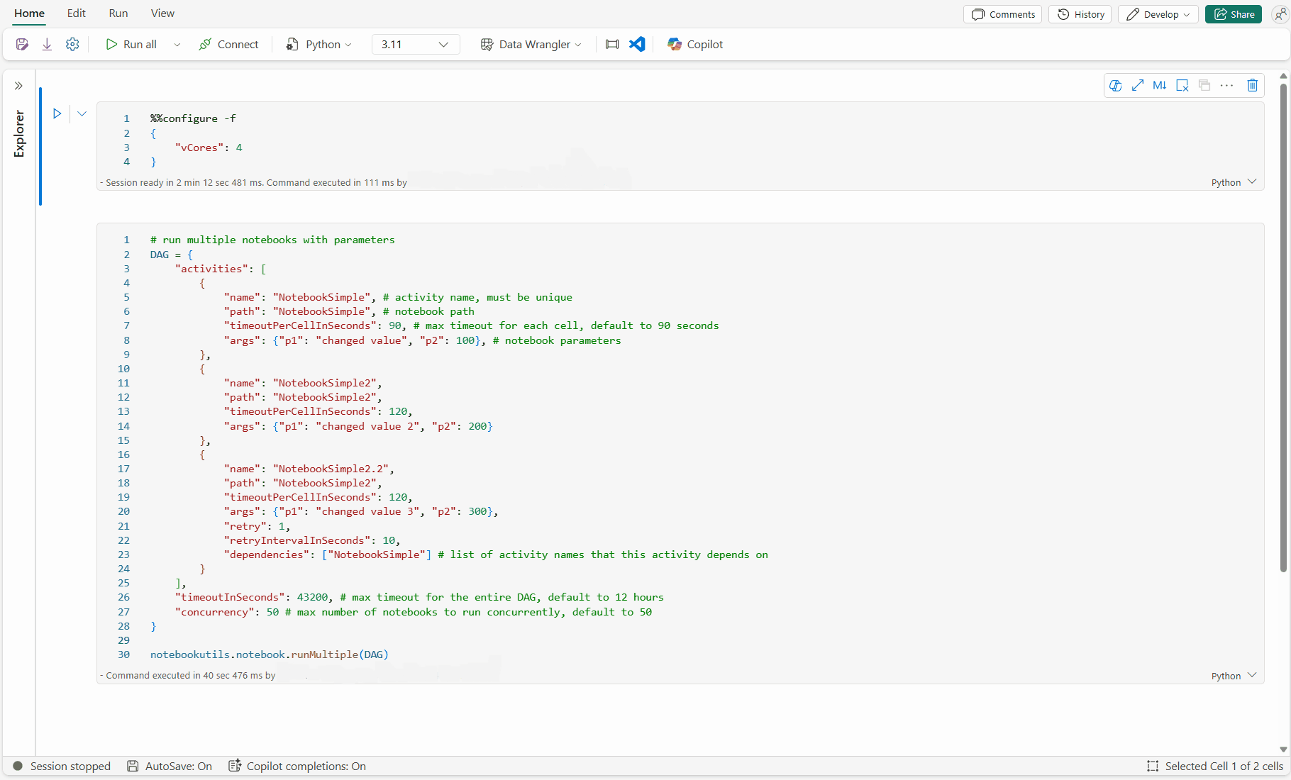Open the Data Wrangler dropdown
The height and width of the screenshot is (780, 1291).
[x=531, y=44]
